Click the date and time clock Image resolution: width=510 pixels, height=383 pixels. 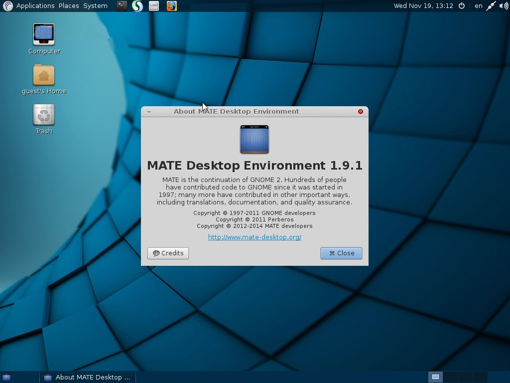pos(423,6)
